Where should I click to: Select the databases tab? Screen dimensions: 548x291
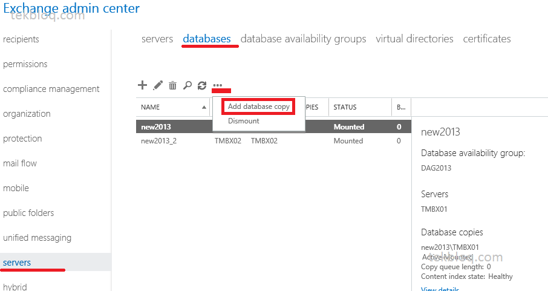click(206, 39)
